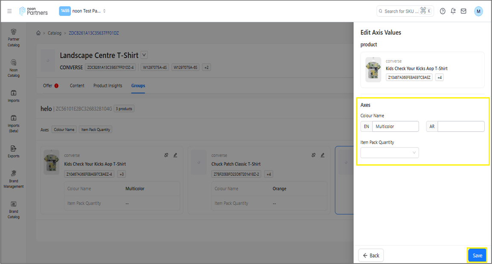This screenshot has height=264, width=492.
Task: Click the help question mark icon
Action: 443,12
